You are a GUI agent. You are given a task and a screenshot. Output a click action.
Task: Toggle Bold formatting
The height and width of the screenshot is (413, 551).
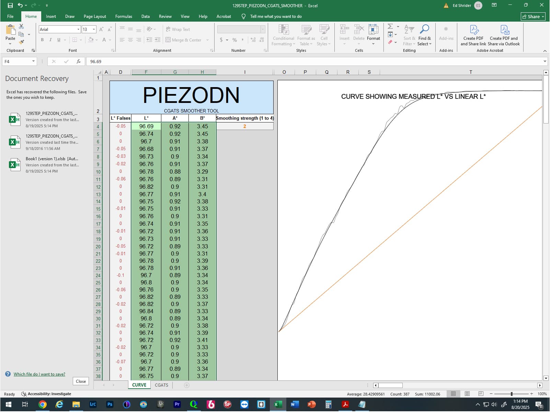[x=43, y=40]
